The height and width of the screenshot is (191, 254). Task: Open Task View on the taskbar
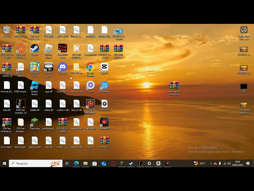point(67,164)
